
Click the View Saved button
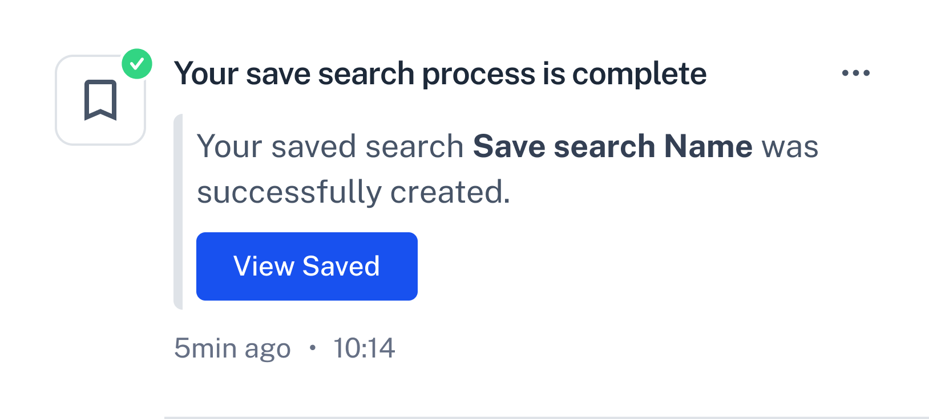pos(307,266)
